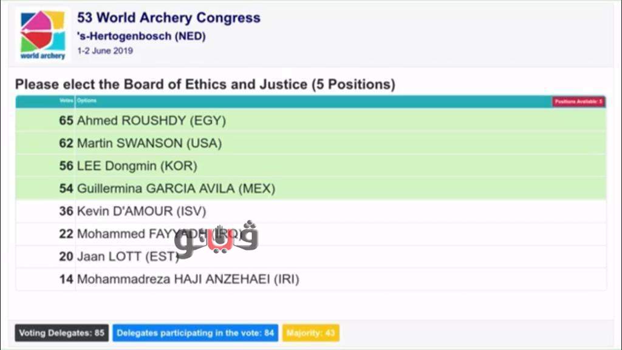Click the World Archery logo

pyautogui.click(x=43, y=34)
